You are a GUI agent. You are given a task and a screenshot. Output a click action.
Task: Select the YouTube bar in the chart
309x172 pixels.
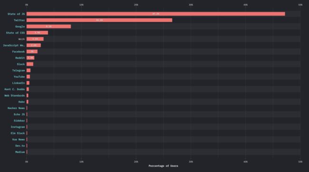tap(28, 76)
